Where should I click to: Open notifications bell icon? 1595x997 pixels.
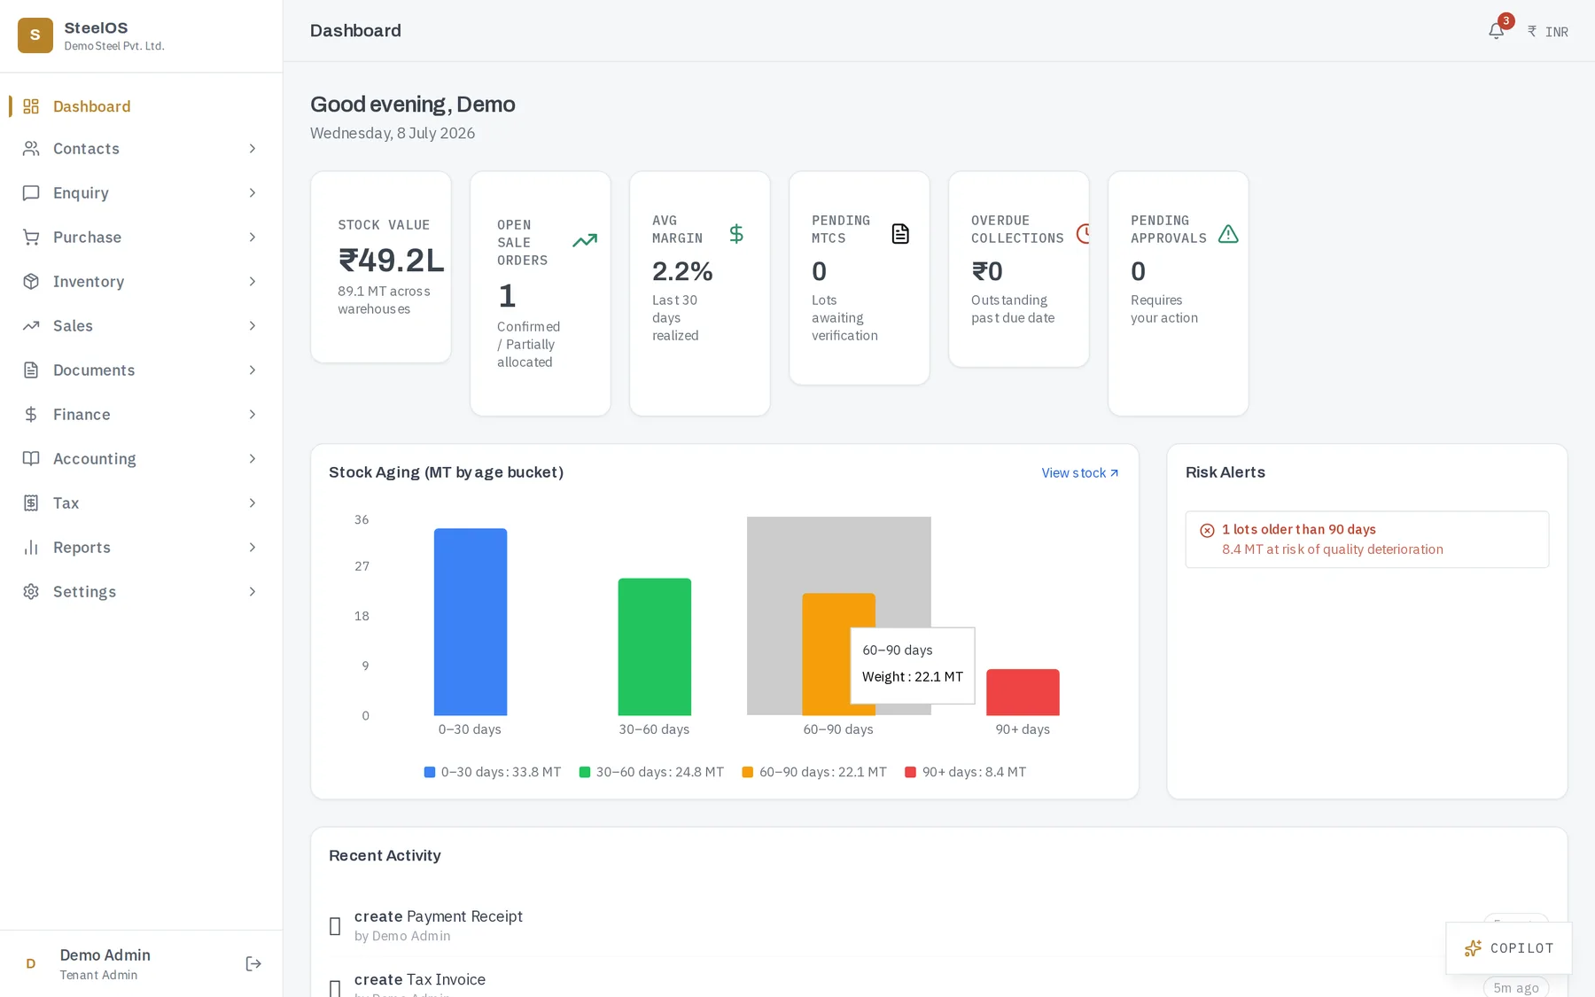tap(1496, 31)
